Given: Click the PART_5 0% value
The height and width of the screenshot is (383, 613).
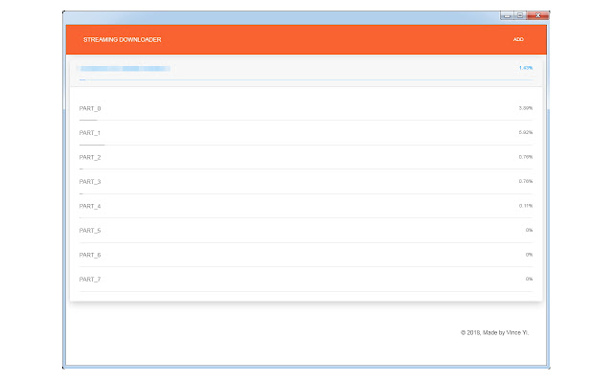Looking at the screenshot, I should (529, 230).
